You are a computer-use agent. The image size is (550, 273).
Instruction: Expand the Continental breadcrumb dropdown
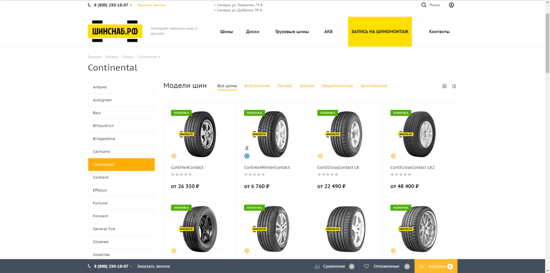[159, 57]
